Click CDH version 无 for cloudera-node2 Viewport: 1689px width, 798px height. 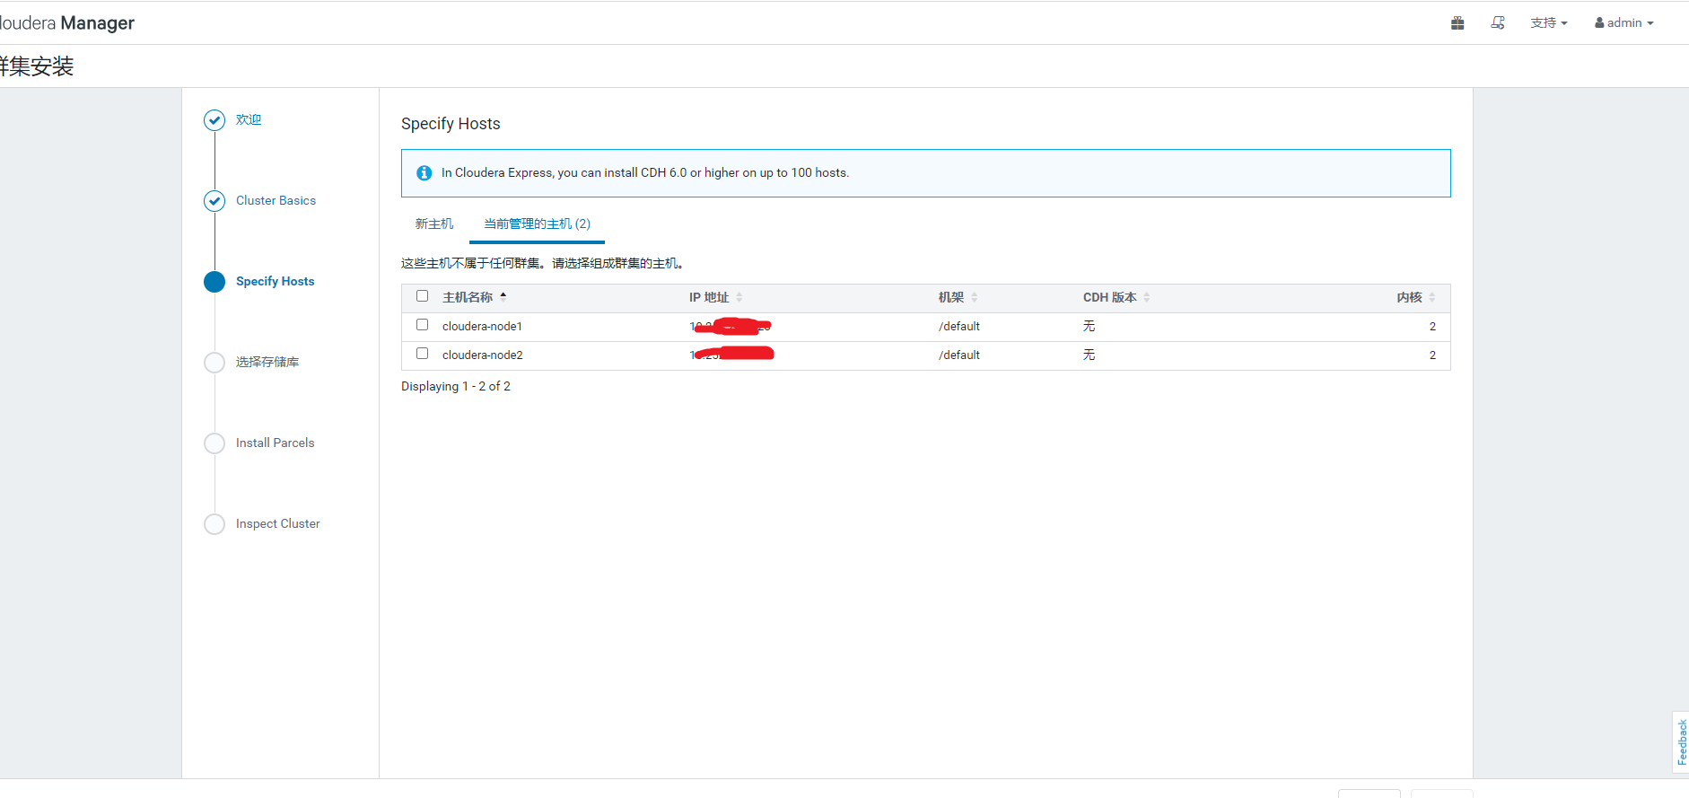point(1089,355)
